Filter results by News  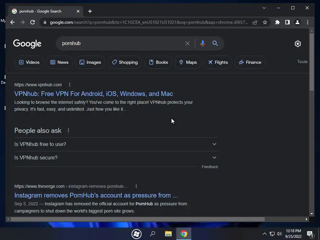click(x=59, y=62)
